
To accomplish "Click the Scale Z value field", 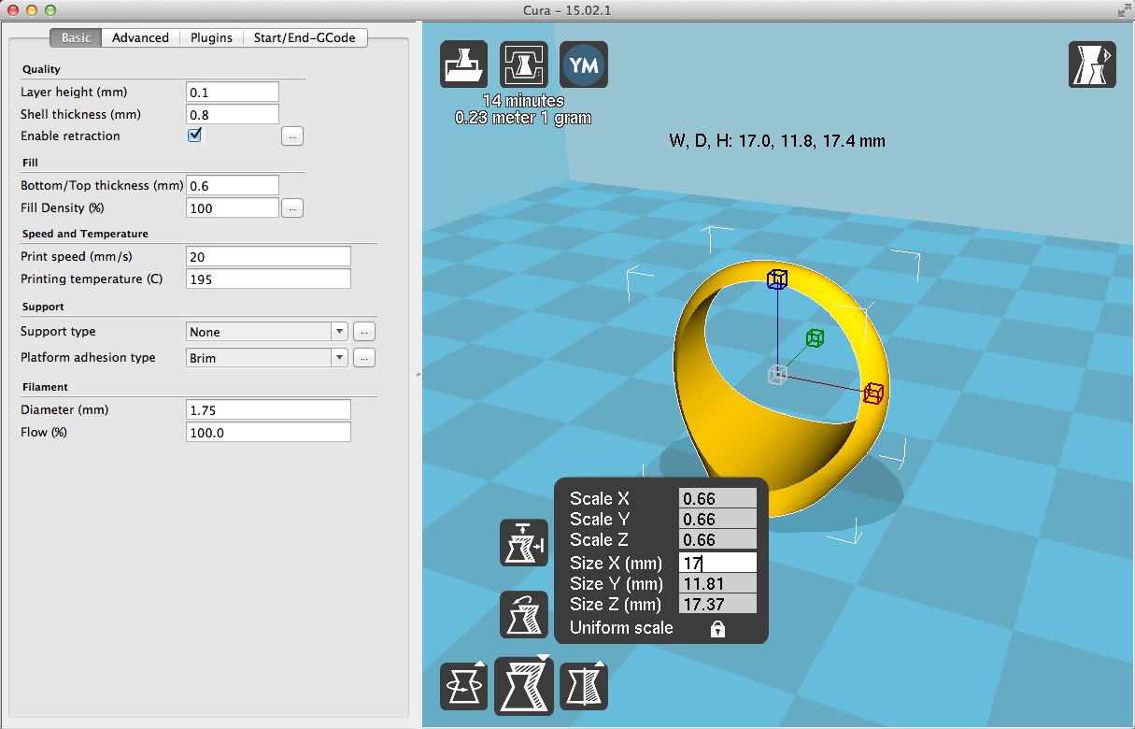I will pyautogui.click(x=717, y=539).
